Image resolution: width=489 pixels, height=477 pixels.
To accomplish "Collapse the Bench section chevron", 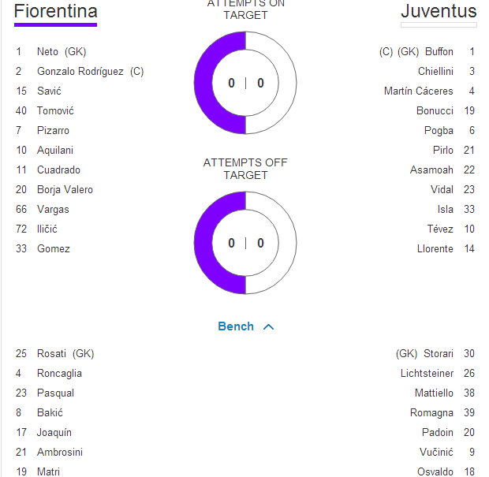I will coord(268,326).
